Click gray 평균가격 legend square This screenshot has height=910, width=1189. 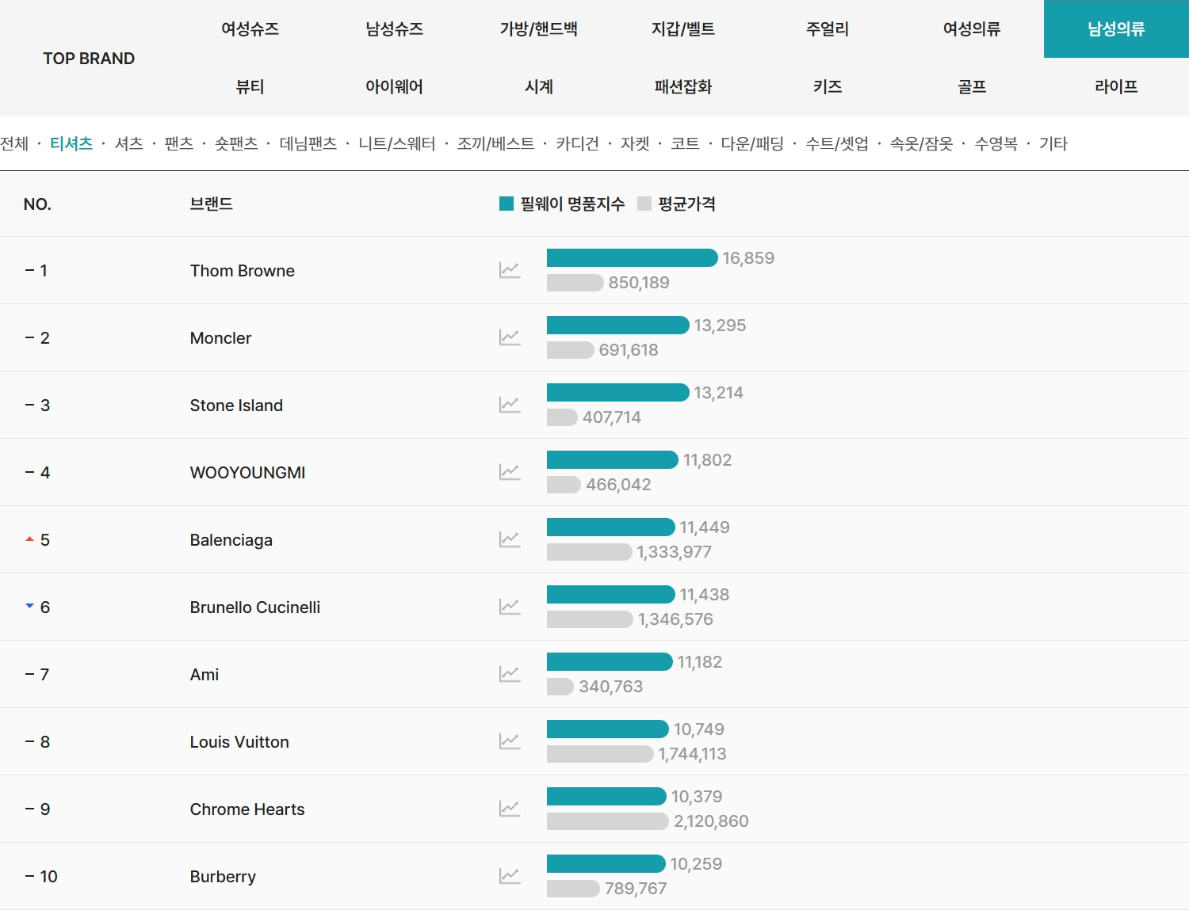click(644, 204)
